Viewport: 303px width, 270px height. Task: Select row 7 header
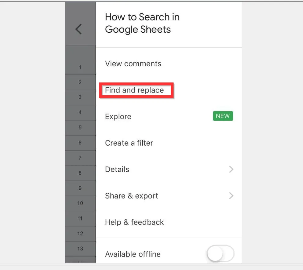pos(80,158)
